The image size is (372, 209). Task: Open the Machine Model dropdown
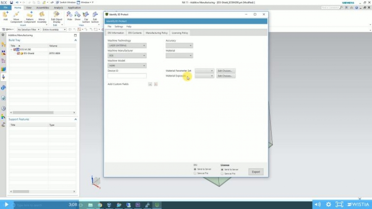(127, 66)
